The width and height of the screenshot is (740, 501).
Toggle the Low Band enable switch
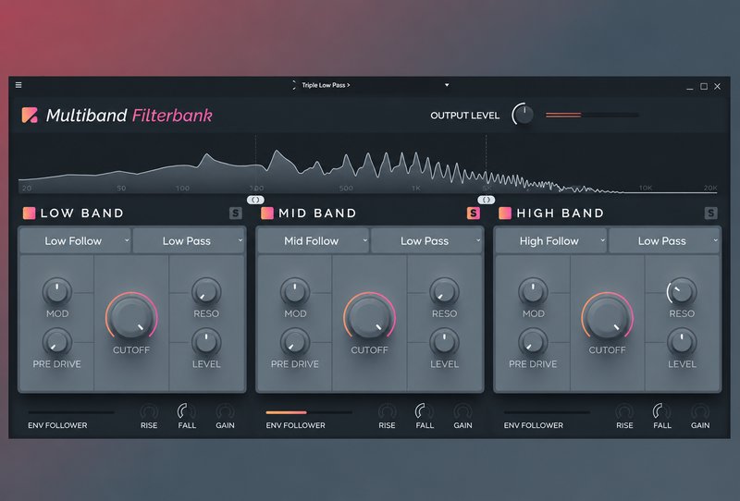29,214
